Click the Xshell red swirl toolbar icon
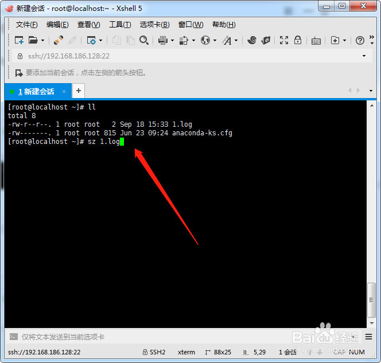The height and width of the screenshot is (363, 381). click(x=252, y=40)
